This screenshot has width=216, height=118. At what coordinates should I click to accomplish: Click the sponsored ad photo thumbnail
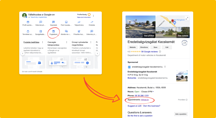pyautogui.click(x=182, y=76)
